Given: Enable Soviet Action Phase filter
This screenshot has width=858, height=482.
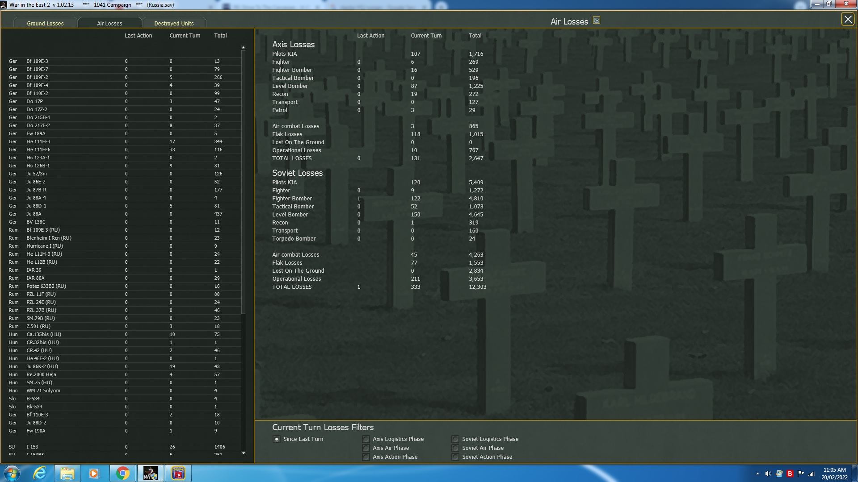Looking at the screenshot, I should 455,457.
